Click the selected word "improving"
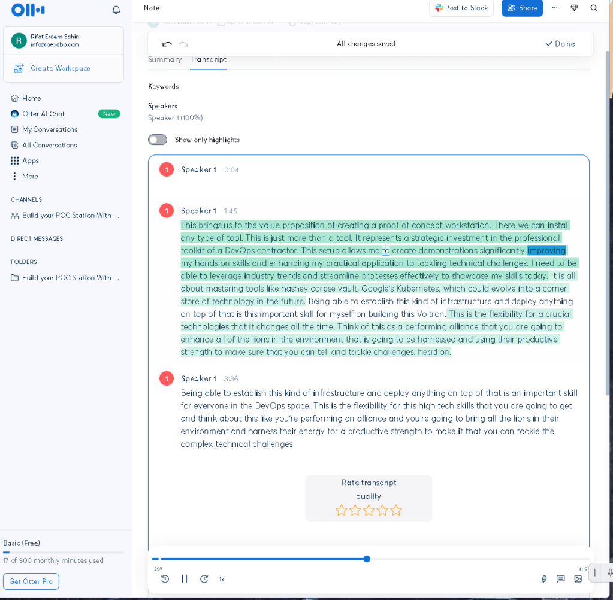Screen dimensions: 613x600 tap(546, 250)
